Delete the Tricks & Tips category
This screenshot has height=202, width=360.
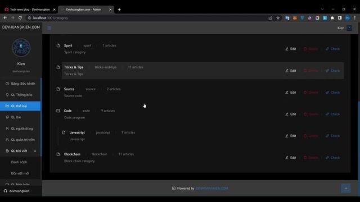pyautogui.click(x=311, y=71)
